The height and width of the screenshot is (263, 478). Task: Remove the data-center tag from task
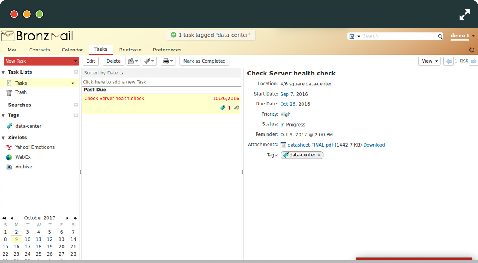click(x=319, y=155)
